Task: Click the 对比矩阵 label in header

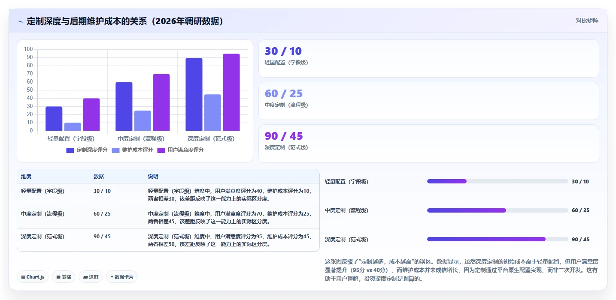Action: [587, 21]
